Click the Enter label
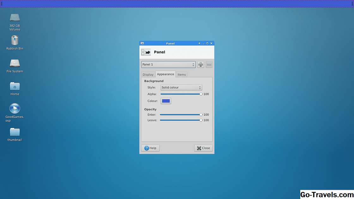The height and width of the screenshot is (199, 354). [x=152, y=115]
